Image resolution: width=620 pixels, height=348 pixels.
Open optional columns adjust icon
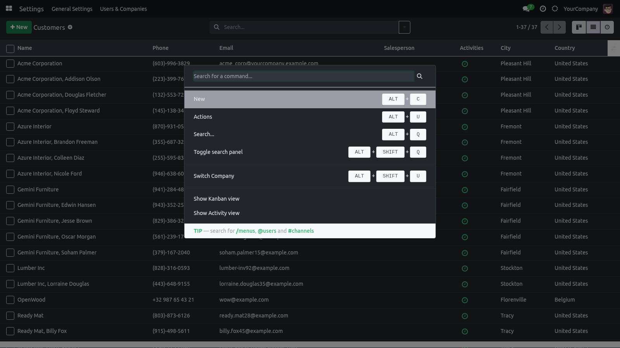(x=613, y=48)
